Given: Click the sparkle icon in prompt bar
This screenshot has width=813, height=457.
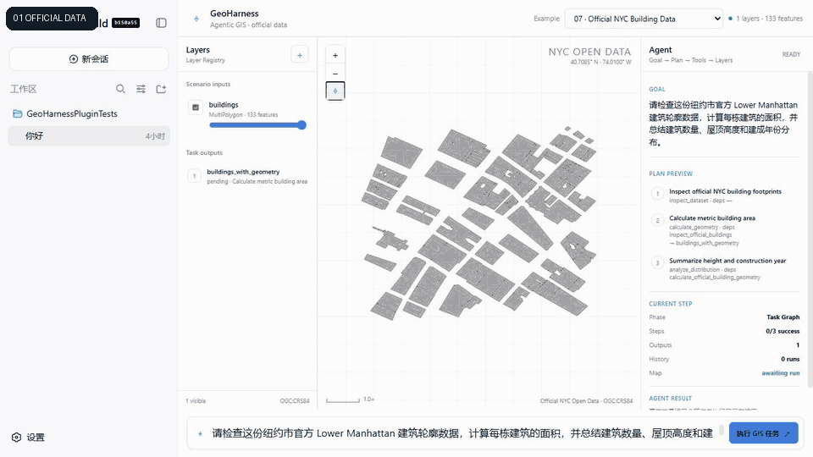Looking at the screenshot, I should 200,433.
